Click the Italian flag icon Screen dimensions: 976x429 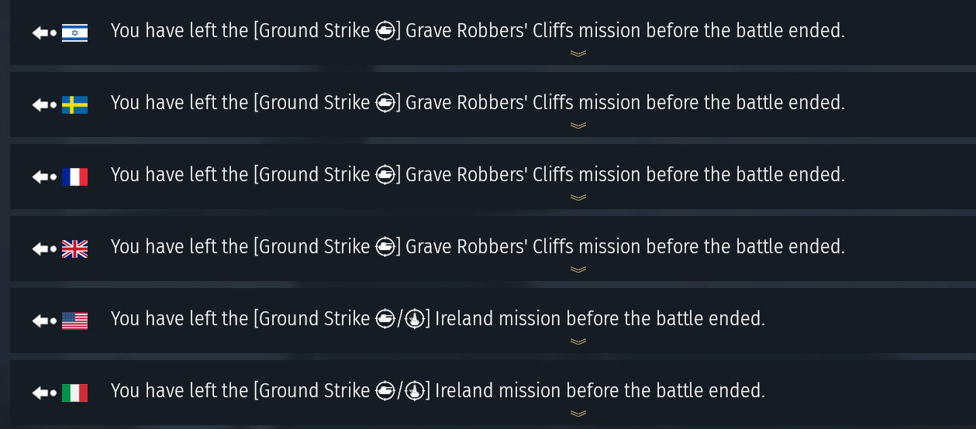pos(74,393)
